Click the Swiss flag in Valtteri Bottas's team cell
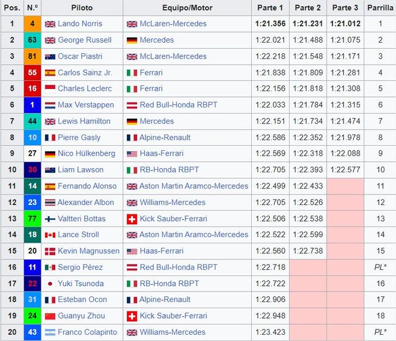396x341 pixels. pyautogui.click(x=132, y=219)
